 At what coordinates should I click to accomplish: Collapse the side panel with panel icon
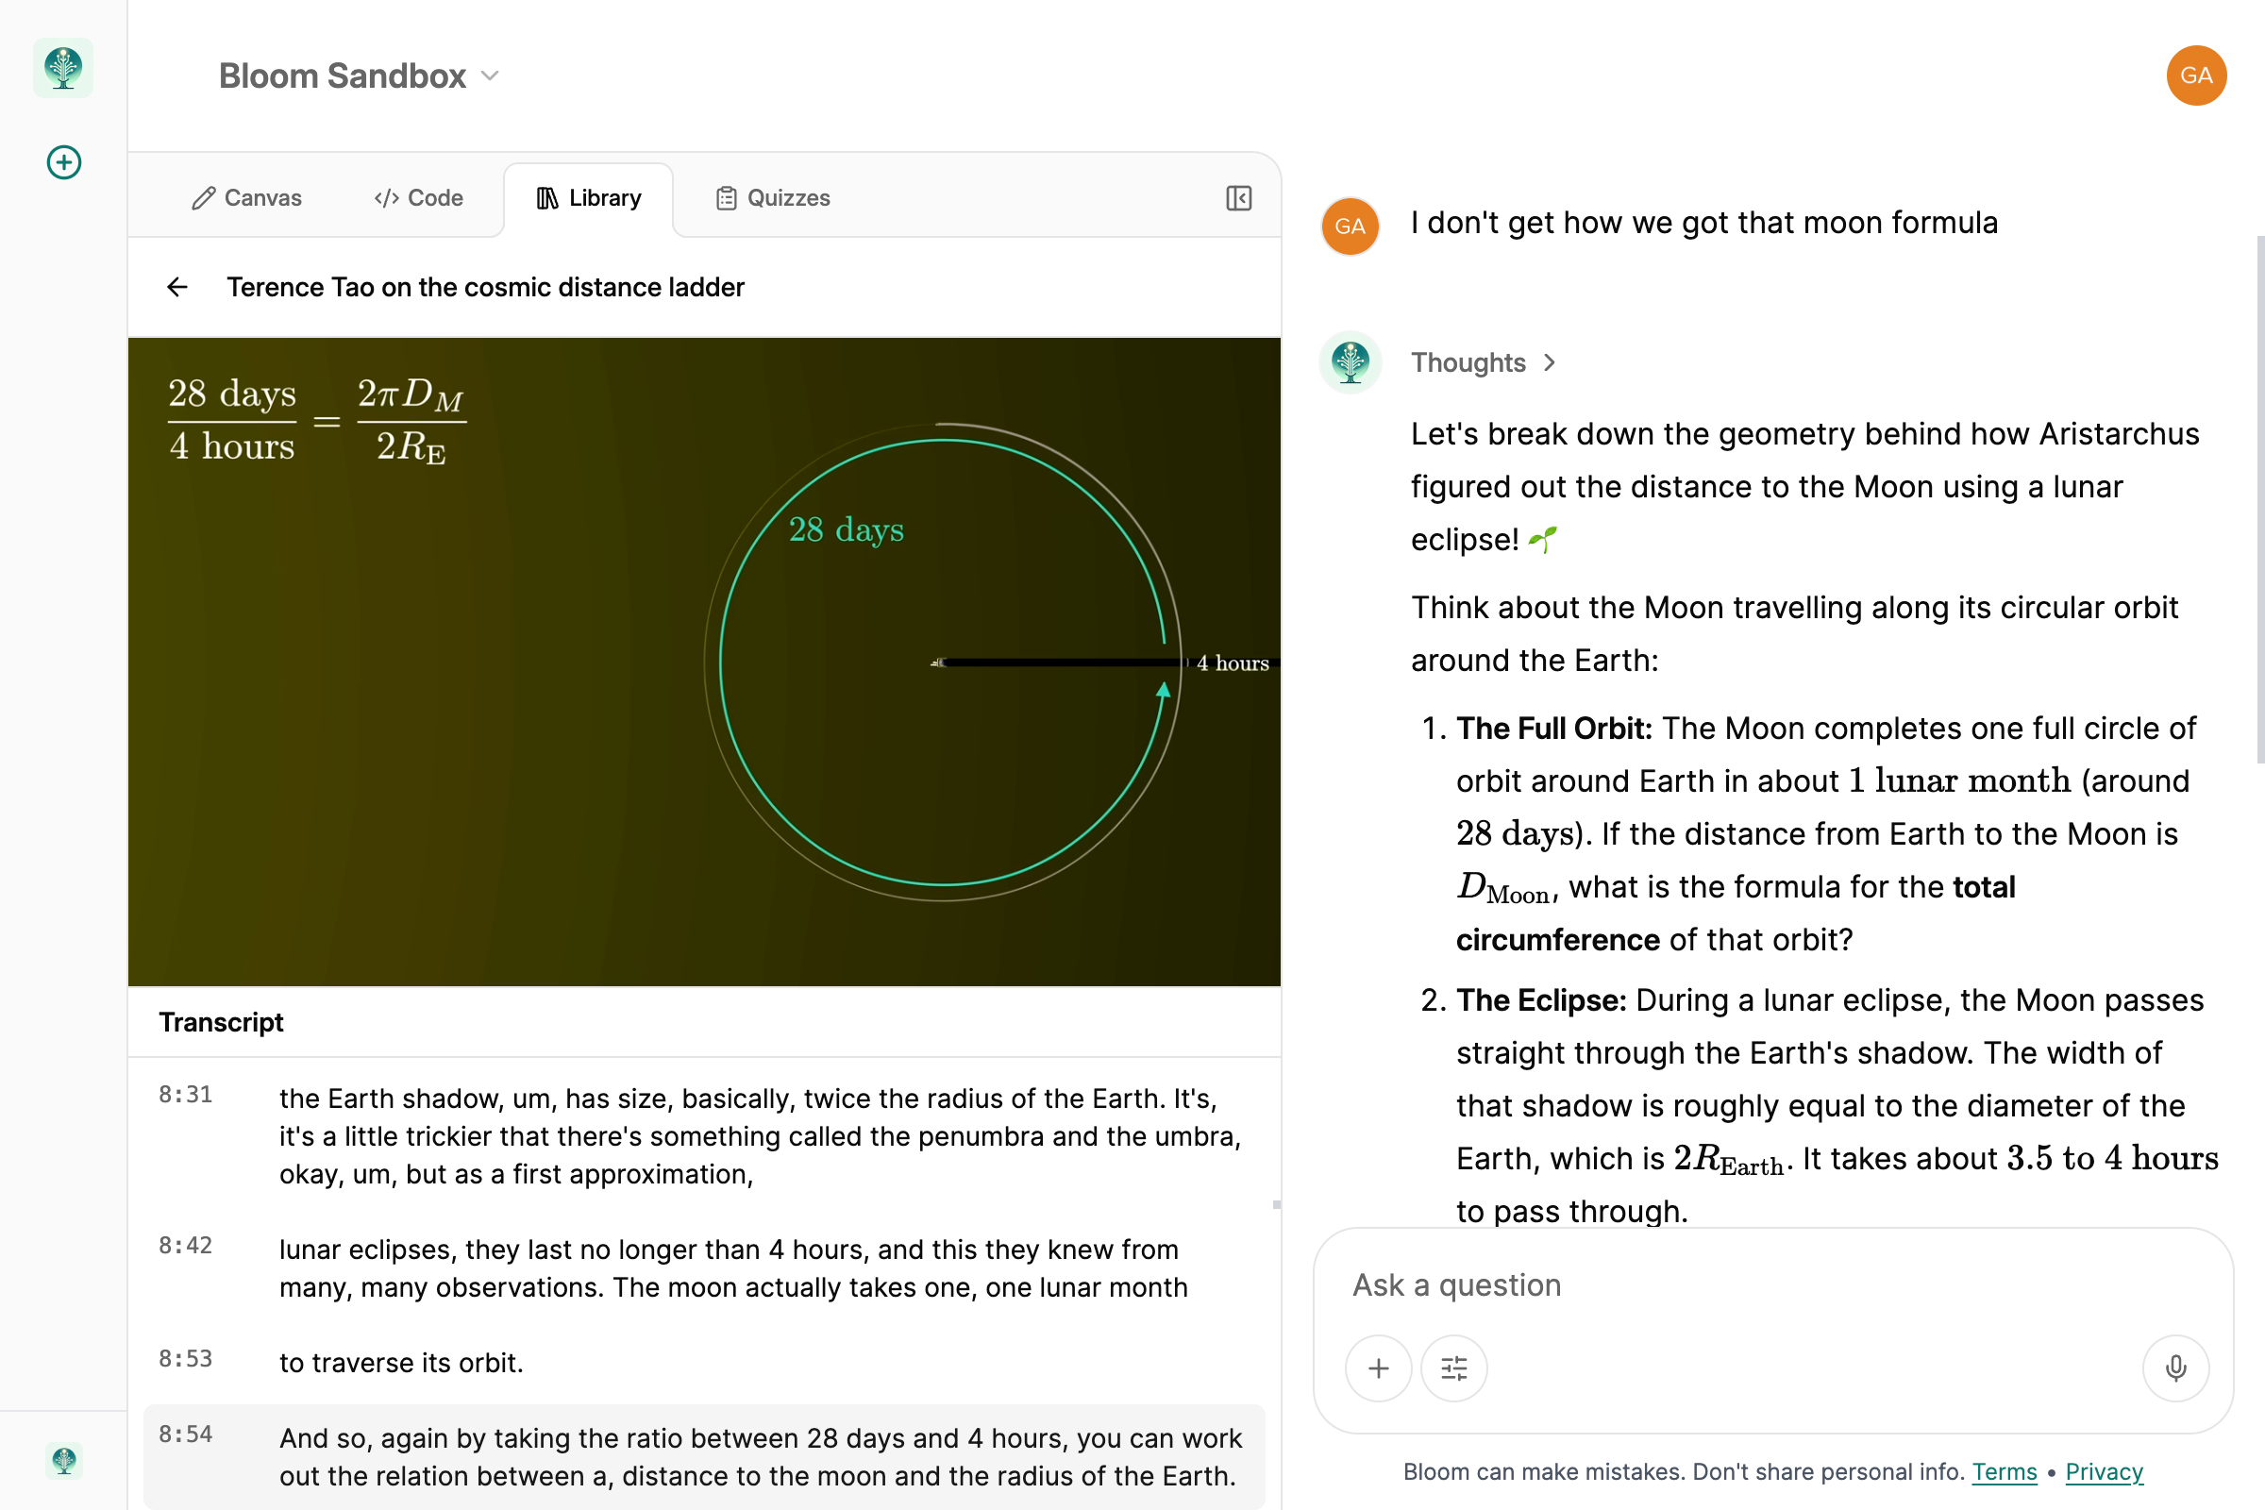[1238, 198]
